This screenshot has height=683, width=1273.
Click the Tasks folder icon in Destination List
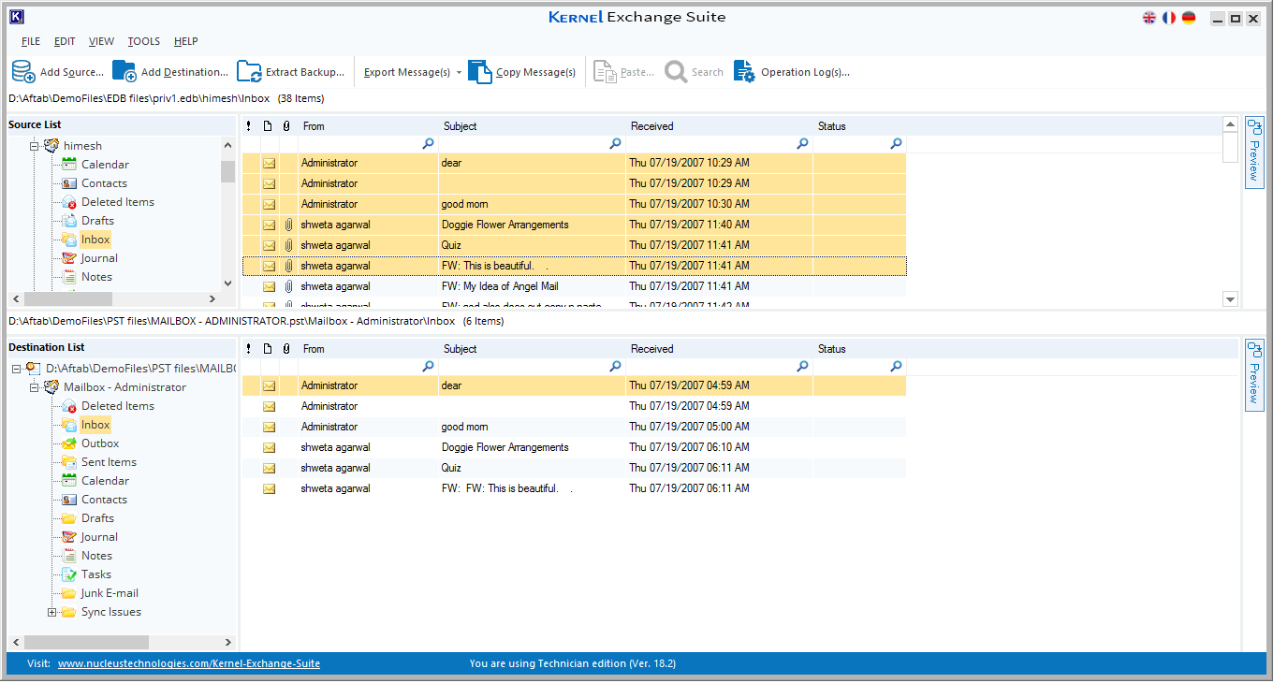coord(68,574)
